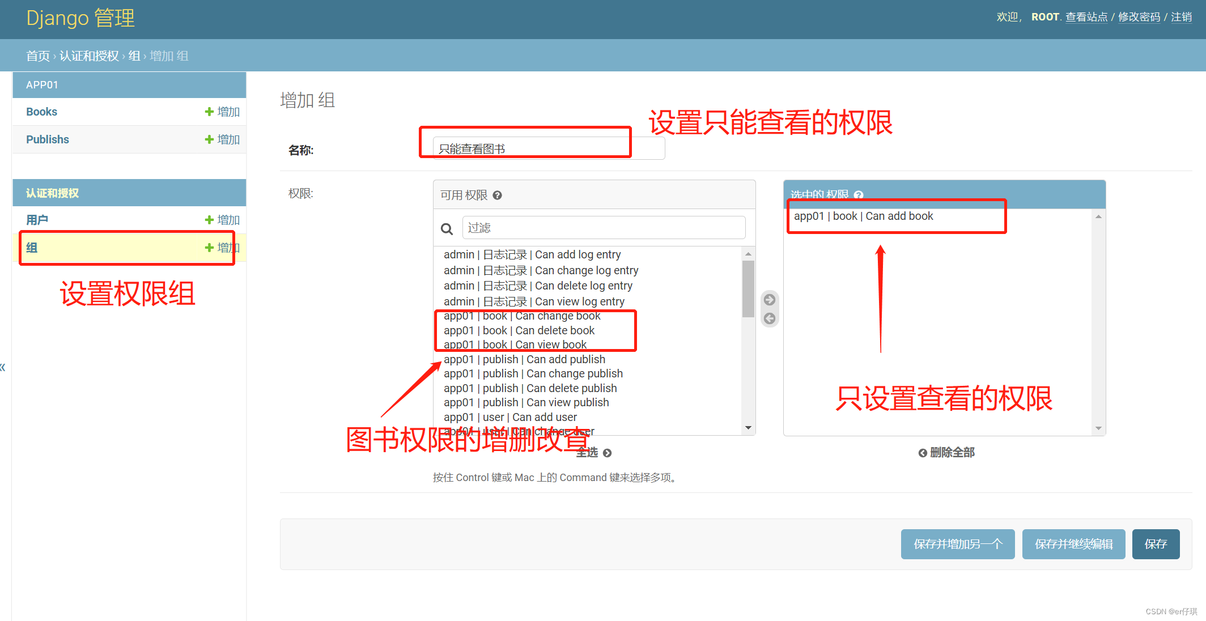
Task: Go to 首页 in the breadcrumb
Action: click(x=38, y=56)
